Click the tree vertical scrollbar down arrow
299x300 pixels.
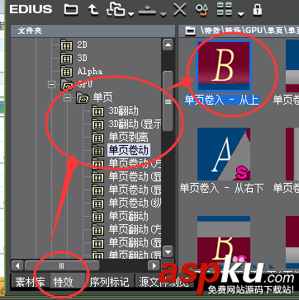pos(168,251)
